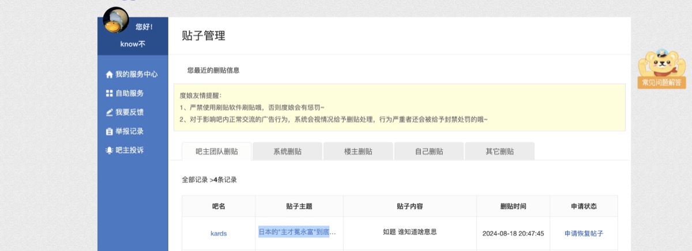
Task: Open the 常见问题解答 bear mascot
Action: tap(661, 68)
